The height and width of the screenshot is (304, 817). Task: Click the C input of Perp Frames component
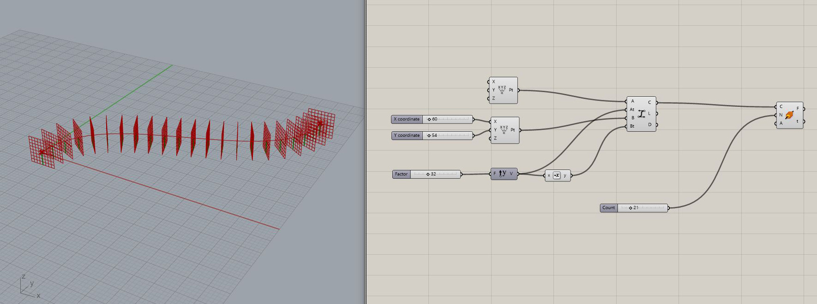[781, 106]
